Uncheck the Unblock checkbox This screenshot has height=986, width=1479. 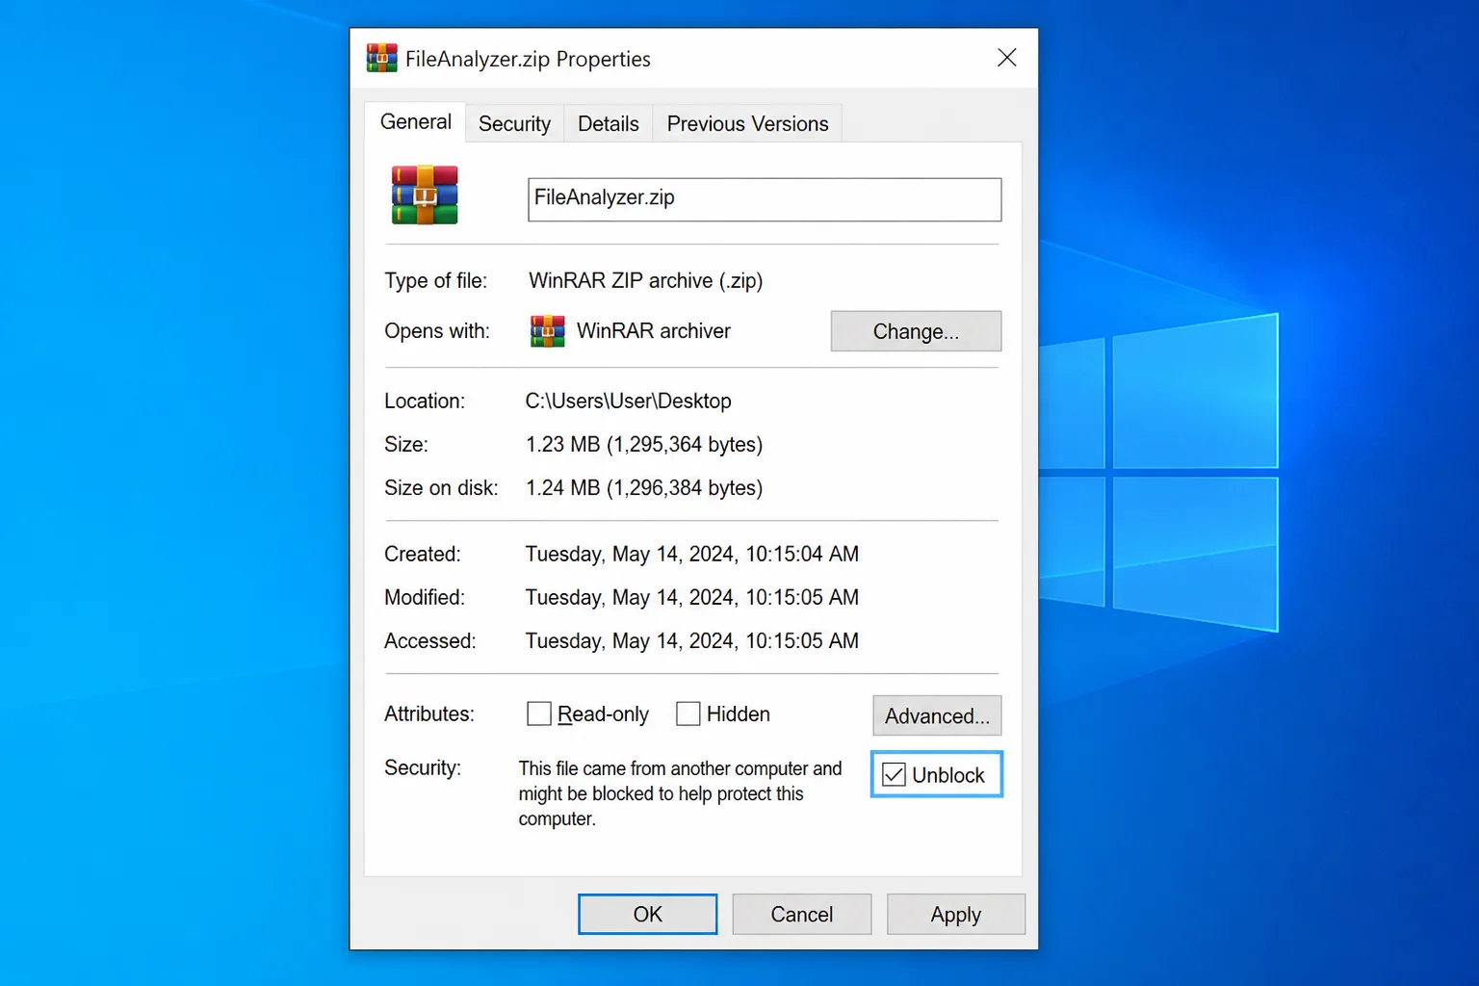point(895,775)
